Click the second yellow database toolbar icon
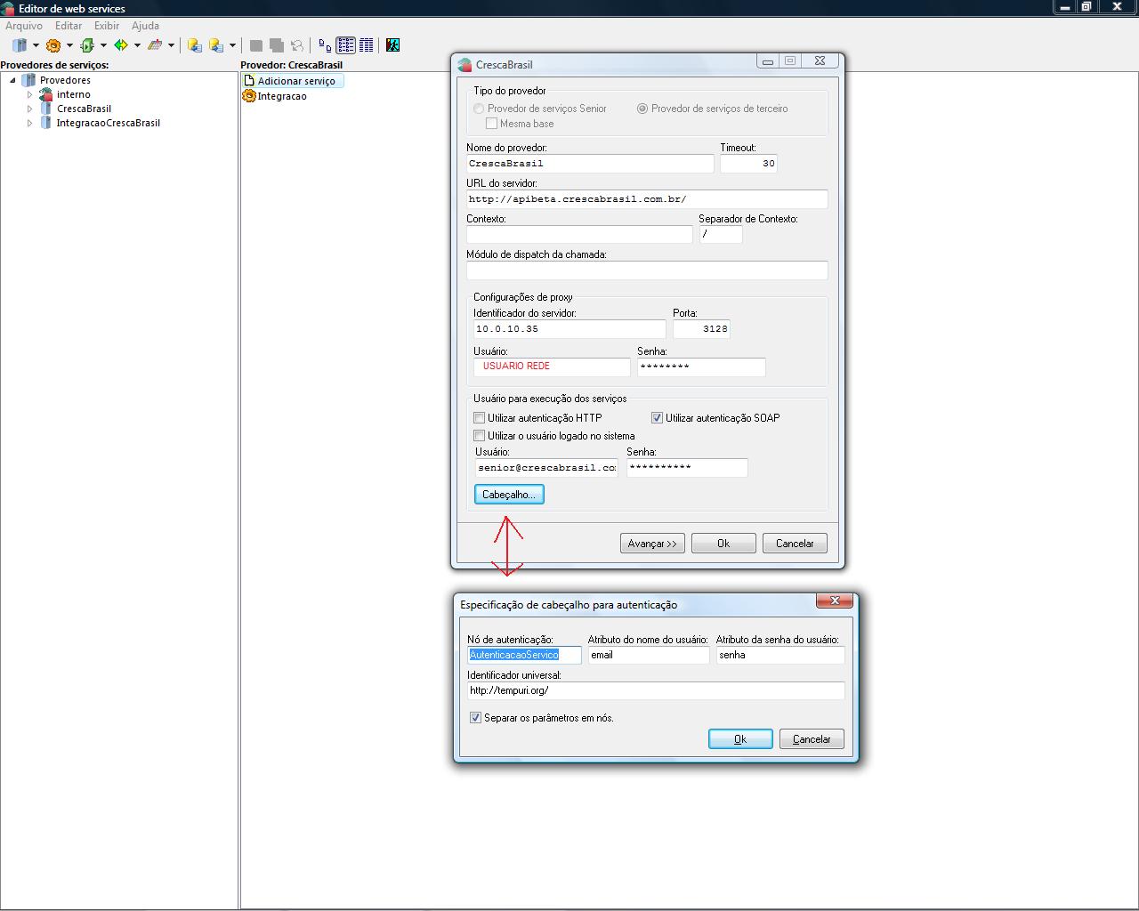Screen dimensions: 1139x911 (x=216, y=45)
